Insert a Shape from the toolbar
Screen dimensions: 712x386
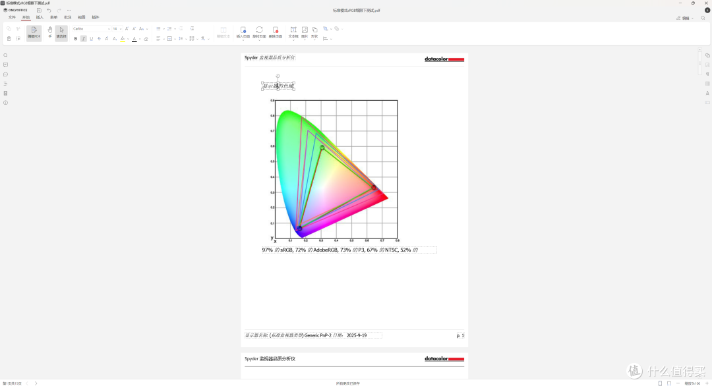click(x=314, y=32)
